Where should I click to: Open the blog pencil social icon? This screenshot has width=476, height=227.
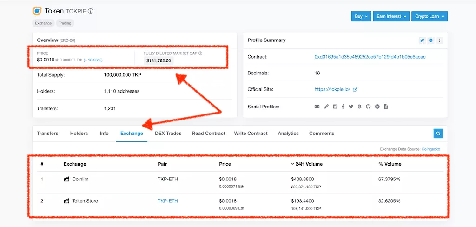(326, 107)
